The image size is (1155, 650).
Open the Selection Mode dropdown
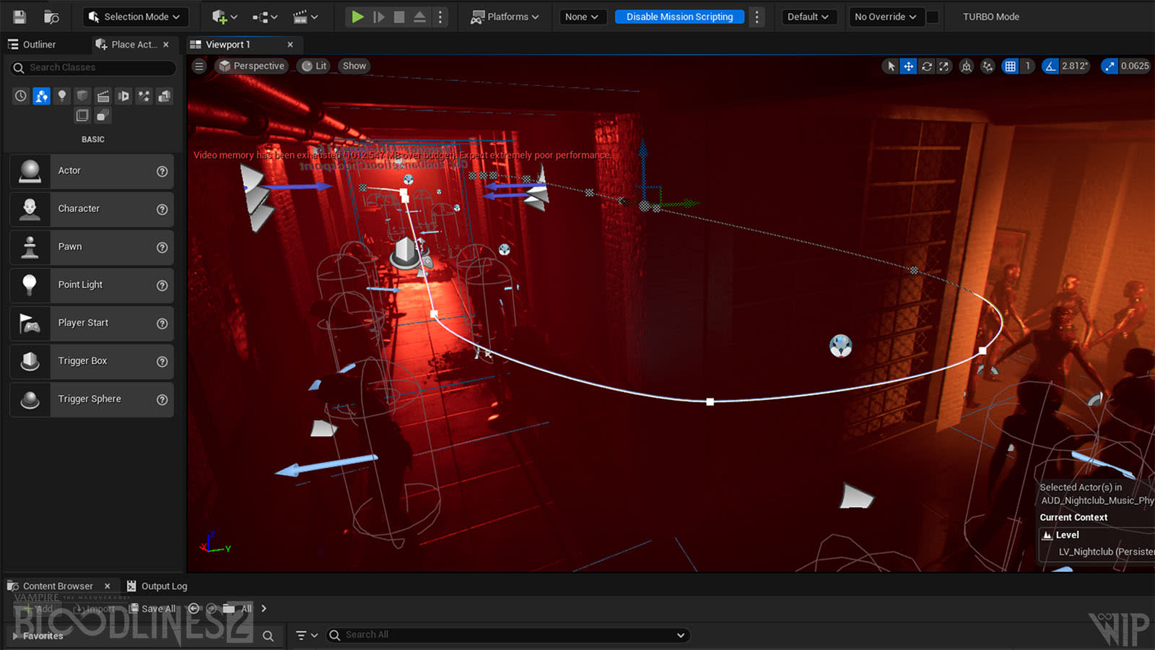click(134, 17)
